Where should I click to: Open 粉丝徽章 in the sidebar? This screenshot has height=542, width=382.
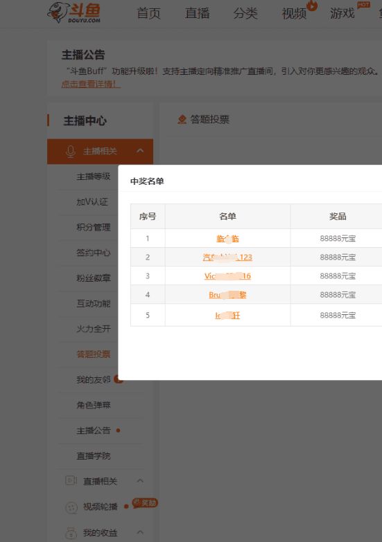click(x=93, y=278)
